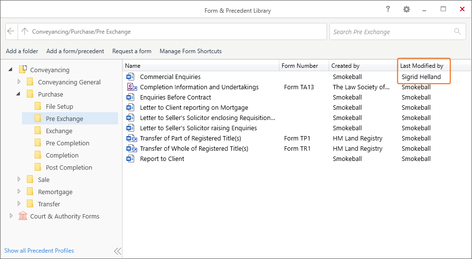Go back using the left arrow icon
The height and width of the screenshot is (259, 472).
[x=11, y=31]
